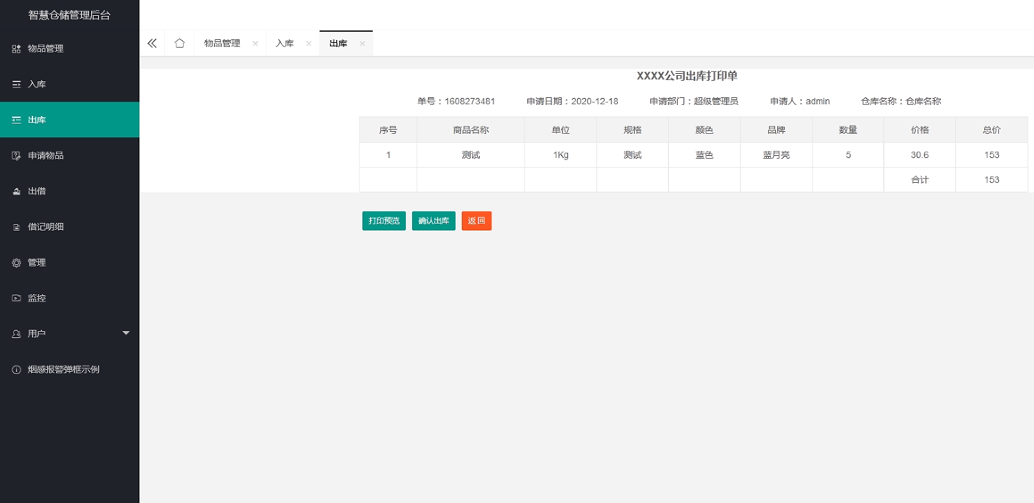Viewport: 1034px width, 503px height.
Task: Click the 烟感报警弹框示例 info icon
Action: tap(17, 369)
